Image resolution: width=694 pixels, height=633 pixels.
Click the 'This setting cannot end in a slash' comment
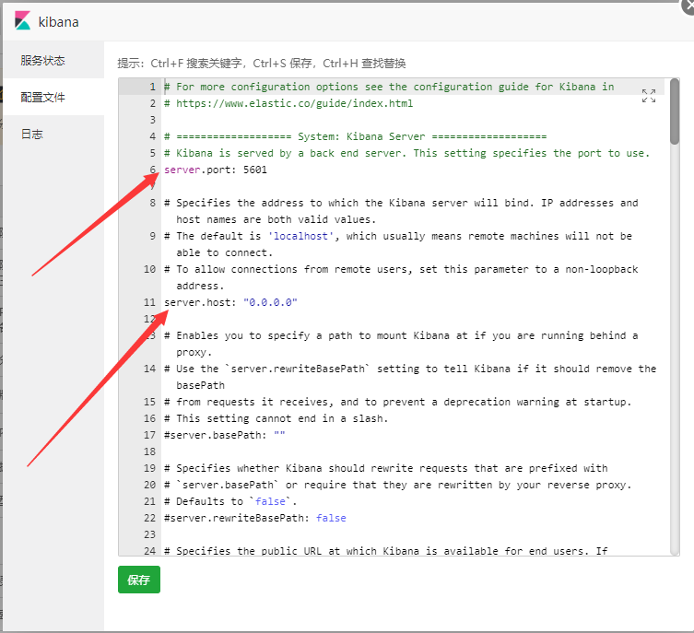276,418
